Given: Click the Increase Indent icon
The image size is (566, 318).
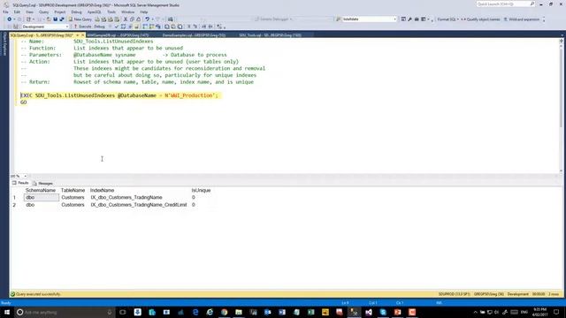Looking at the screenshot, I should tap(210, 26).
